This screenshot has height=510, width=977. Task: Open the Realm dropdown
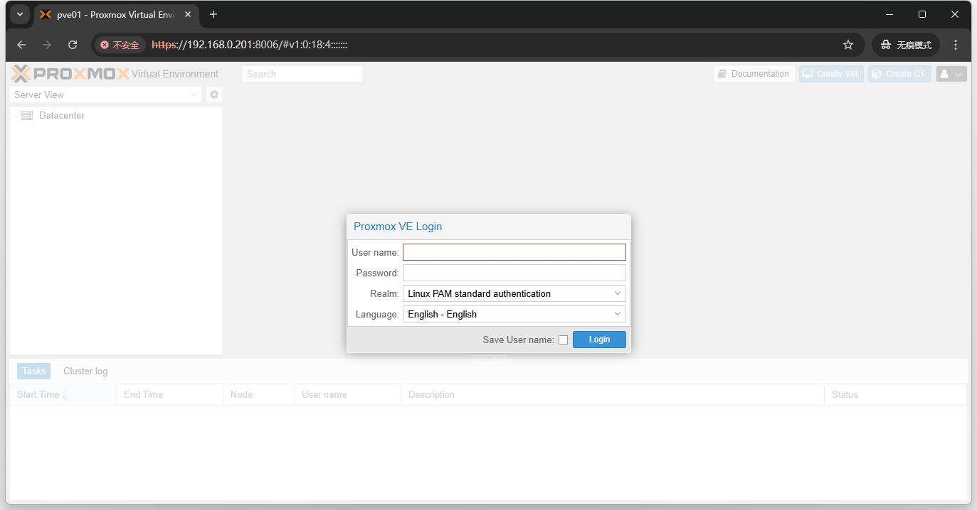514,293
